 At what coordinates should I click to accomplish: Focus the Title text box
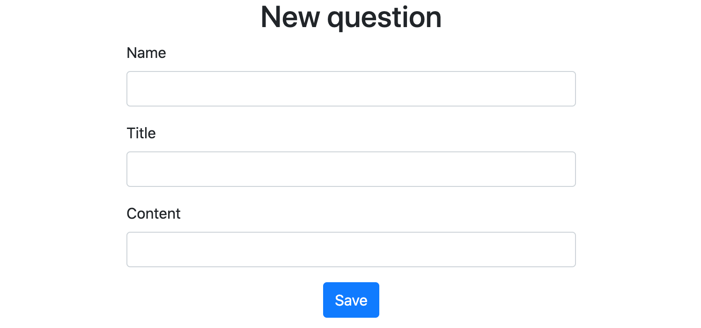point(351,169)
